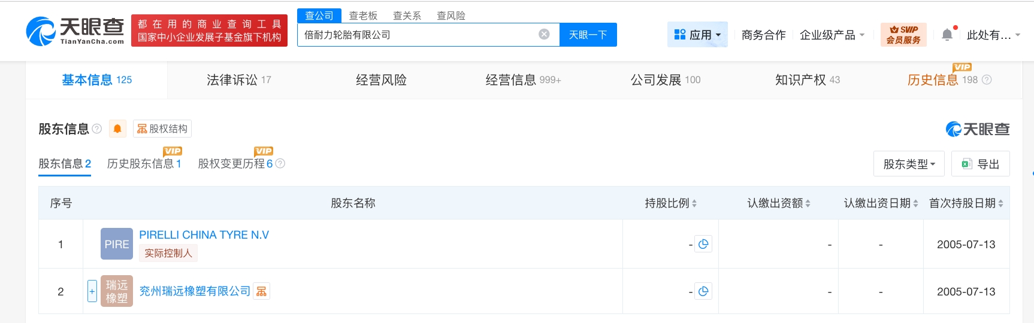
Task: Clear the search box text
Action: 544,35
